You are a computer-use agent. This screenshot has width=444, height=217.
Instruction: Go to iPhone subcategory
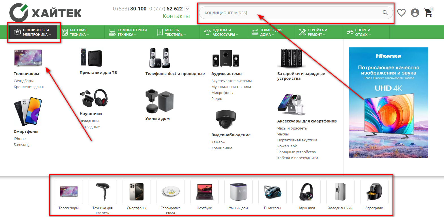[x=20, y=139]
